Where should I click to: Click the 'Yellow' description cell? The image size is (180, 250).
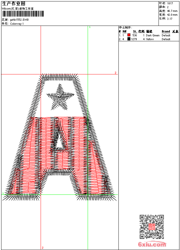point(150,39)
